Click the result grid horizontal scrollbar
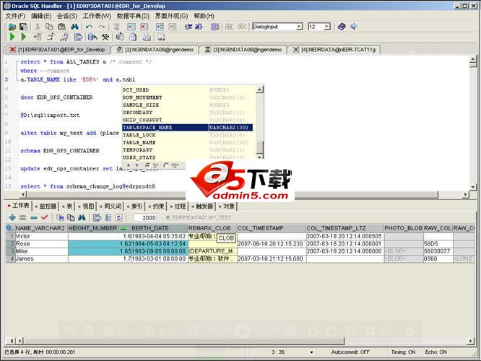Image resolution: width=481 pixels, height=361 pixels. (184, 341)
